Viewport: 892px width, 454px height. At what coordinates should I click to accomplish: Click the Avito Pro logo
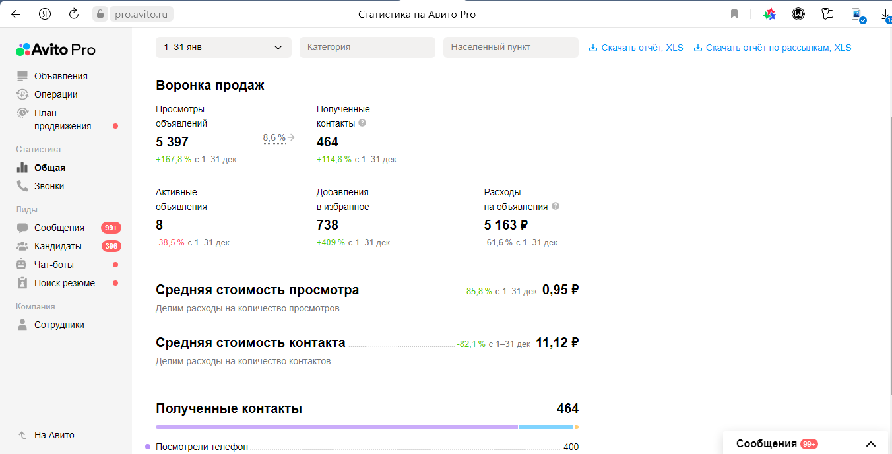point(55,49)
